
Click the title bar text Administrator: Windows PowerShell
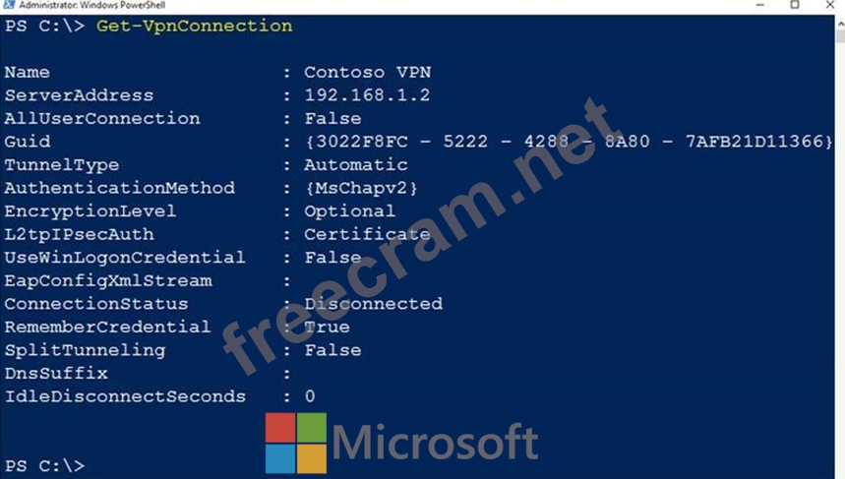[x=92, y=5]
